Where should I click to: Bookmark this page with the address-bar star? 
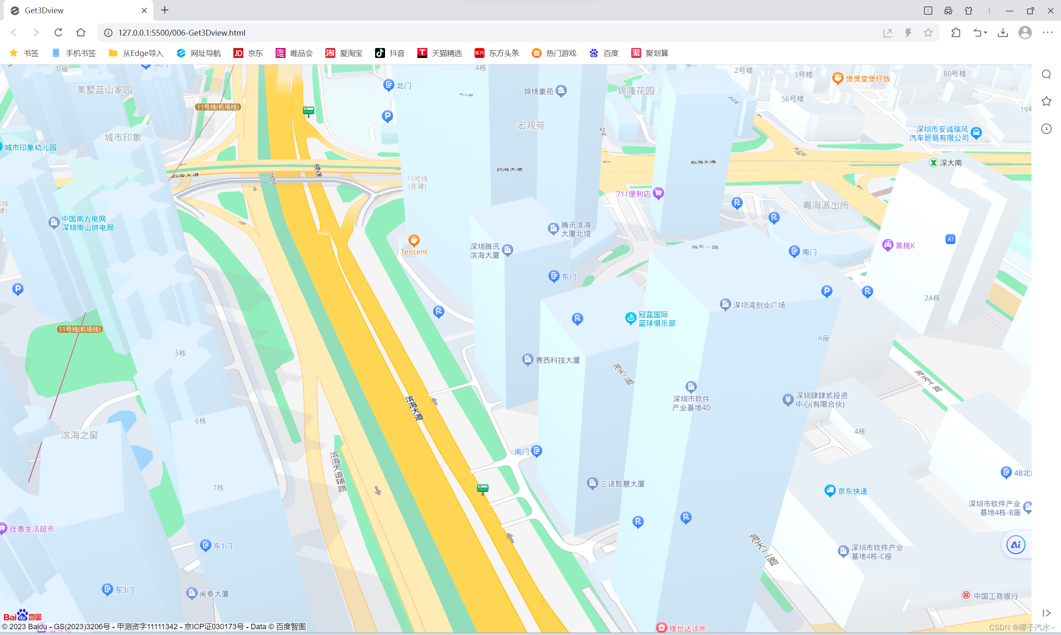[928, 33]
